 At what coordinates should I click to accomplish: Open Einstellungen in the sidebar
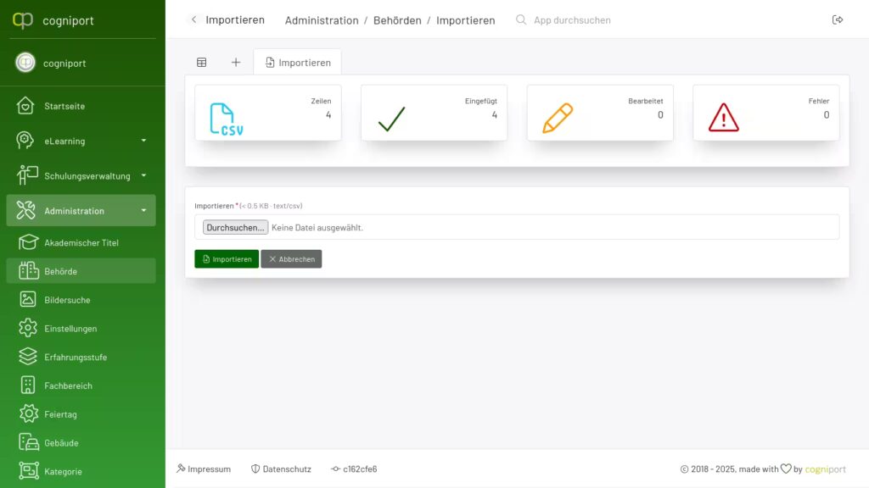[70, 329]
